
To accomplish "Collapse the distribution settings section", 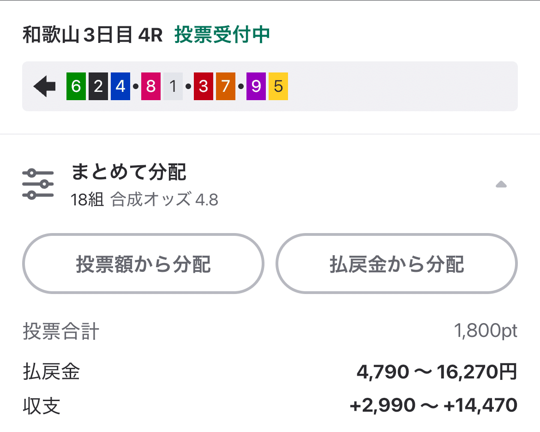I will 501,185.
